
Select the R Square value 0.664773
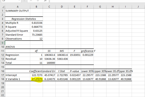[x=37, y=27]
